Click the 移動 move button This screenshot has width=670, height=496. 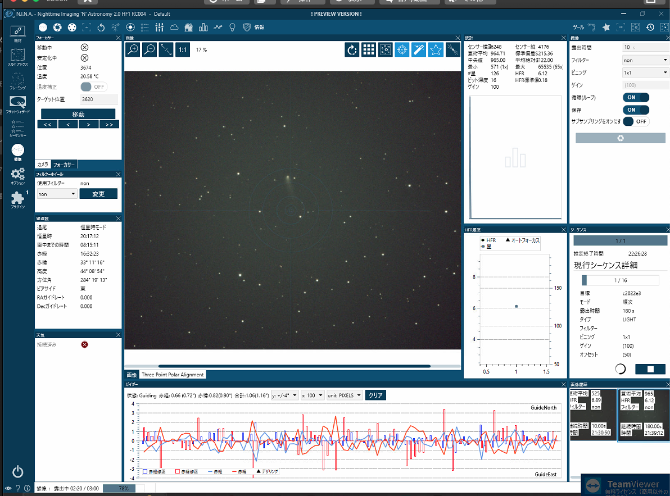pos(78,114)
